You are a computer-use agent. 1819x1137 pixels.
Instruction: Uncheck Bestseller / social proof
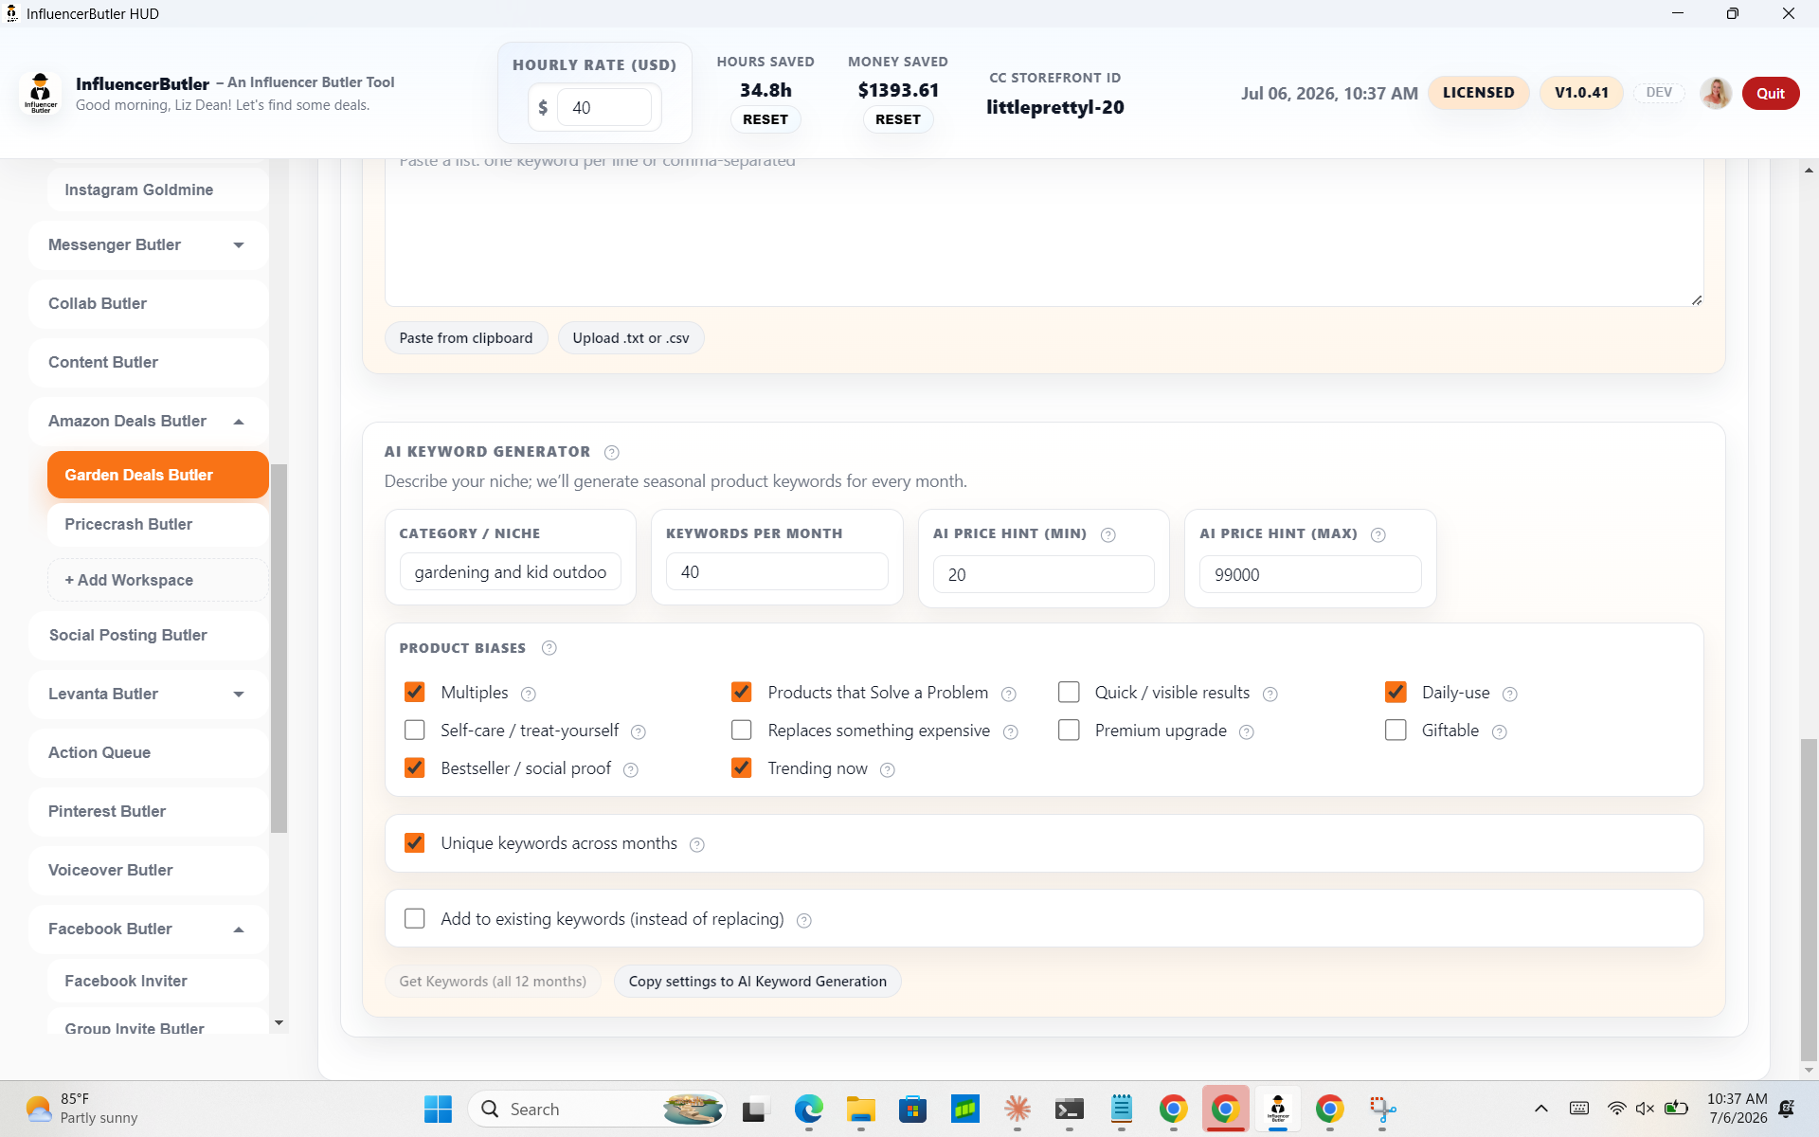414,768
